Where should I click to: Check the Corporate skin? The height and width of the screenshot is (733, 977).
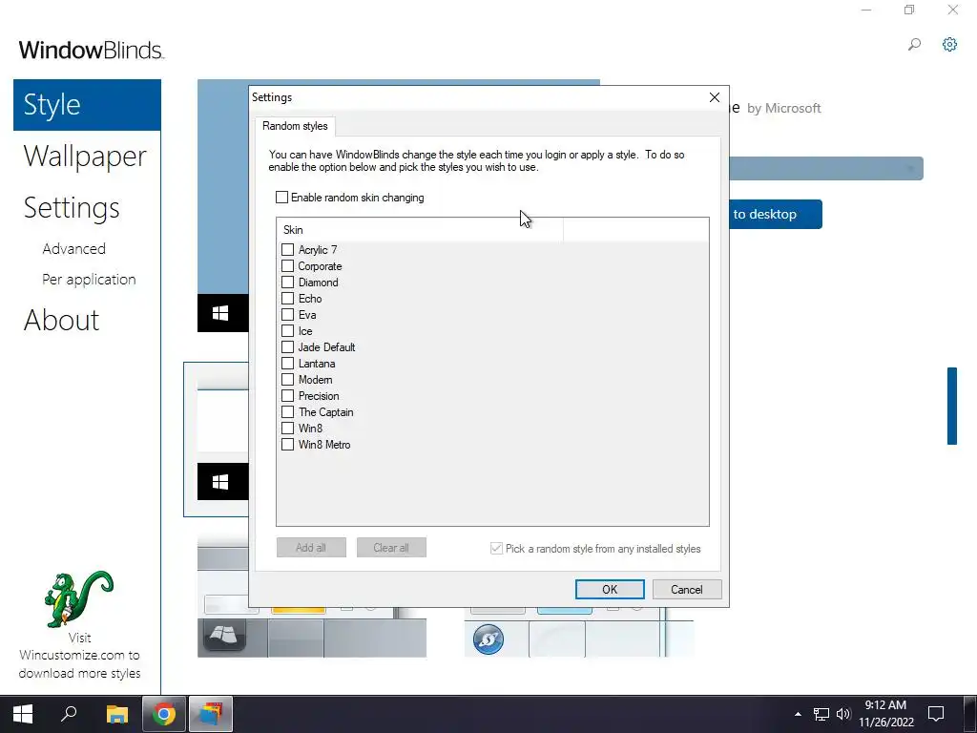pyautogui.click(x=287, y=266)
